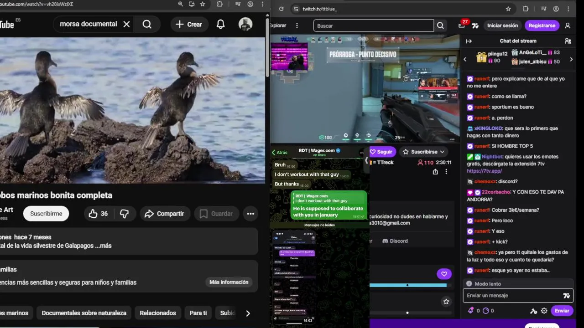The image size is (584, 328).
Task: Show previous gift leaderboard entry
Action: (465, 59)
